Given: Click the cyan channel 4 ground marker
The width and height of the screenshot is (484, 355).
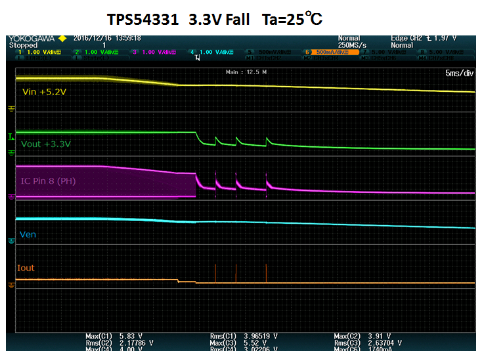Looking at the screenshot, I should click(11, 241).
